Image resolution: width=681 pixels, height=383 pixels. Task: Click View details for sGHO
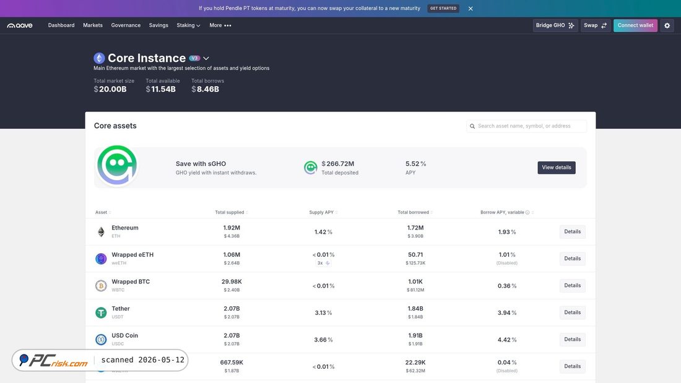pyautogui.click(x=557, y=168)
